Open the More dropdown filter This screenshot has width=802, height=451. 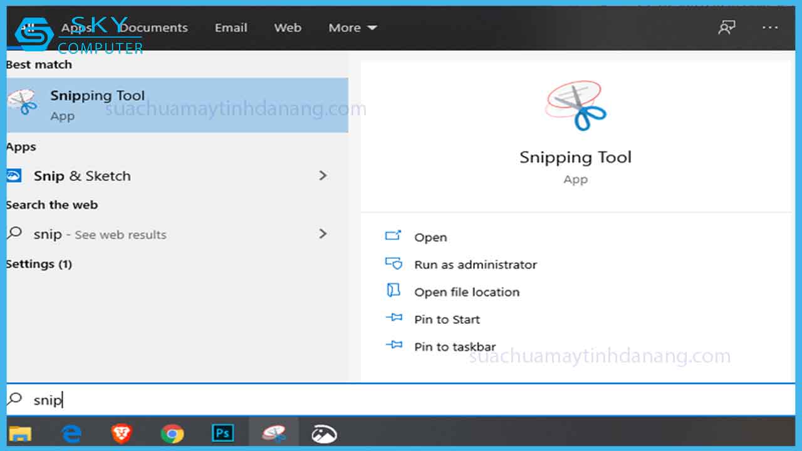tap(353, 28)
